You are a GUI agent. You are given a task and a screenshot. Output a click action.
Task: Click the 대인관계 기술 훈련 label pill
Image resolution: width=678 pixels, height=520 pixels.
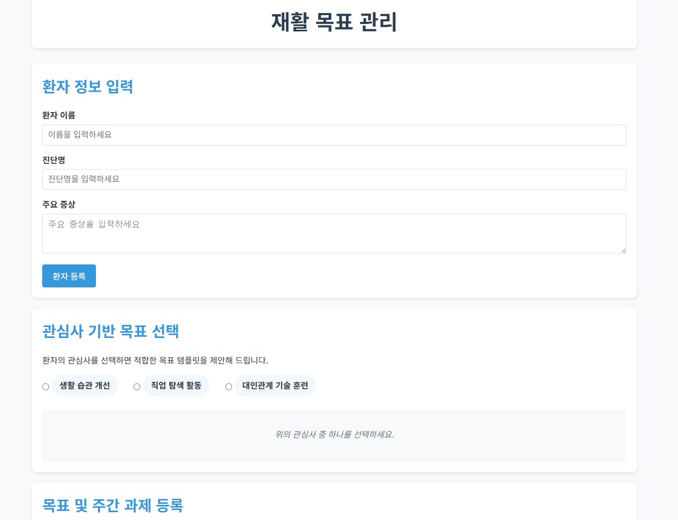click(x=275, y=385)
